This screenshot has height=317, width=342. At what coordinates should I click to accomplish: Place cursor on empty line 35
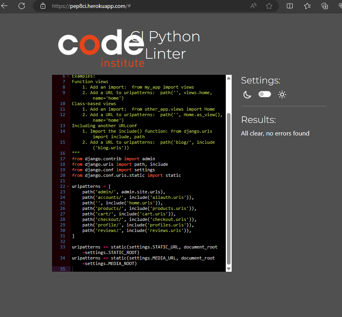(x=148, y=269)
